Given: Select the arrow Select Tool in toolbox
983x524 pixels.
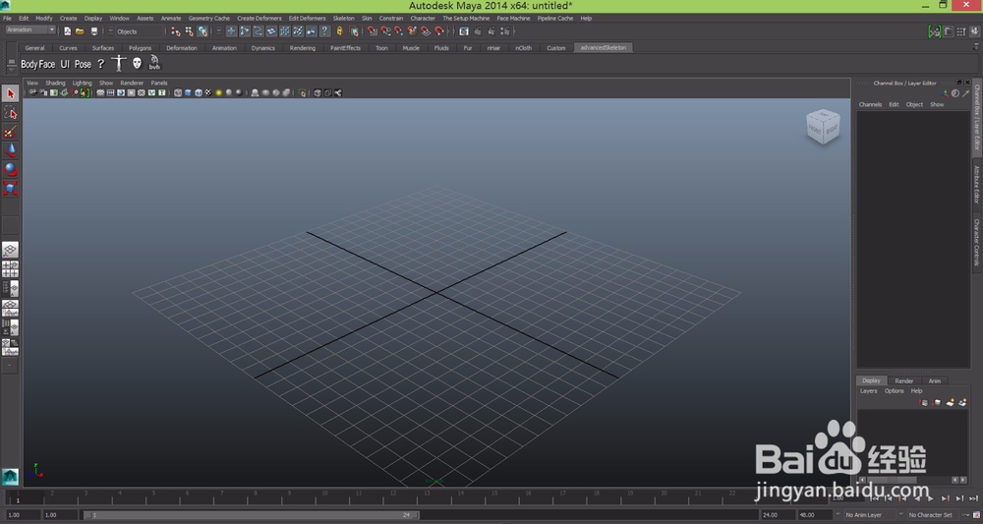Looking at the screenshot, I should (10, 94).
